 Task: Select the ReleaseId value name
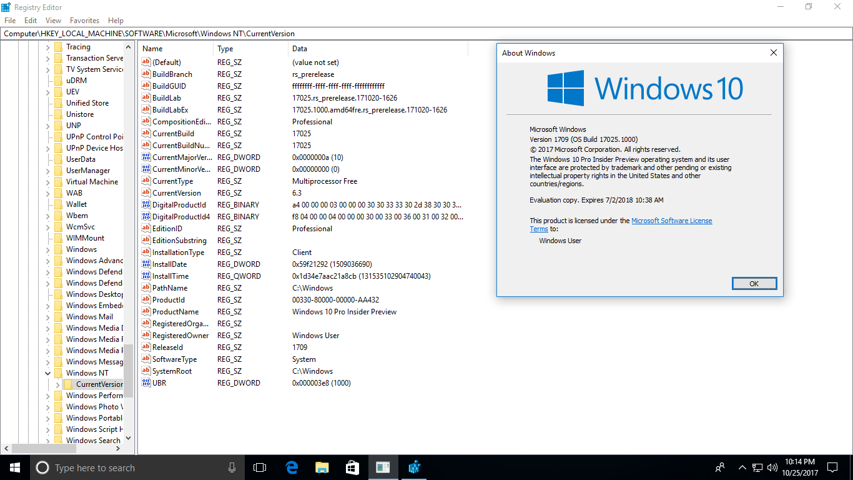(x=167, y=347)
